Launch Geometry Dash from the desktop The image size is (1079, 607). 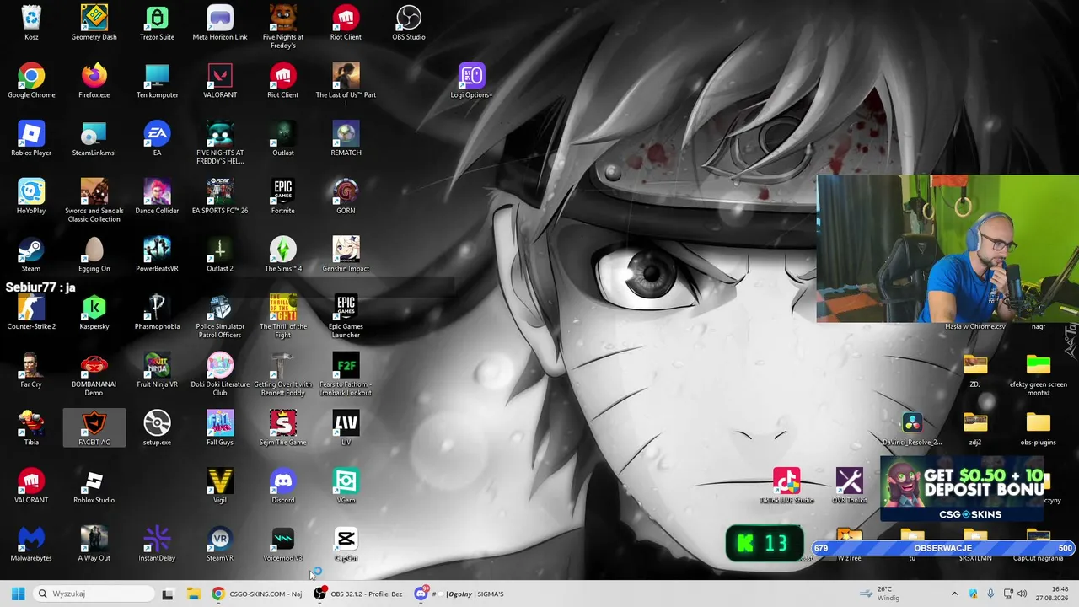[94, 23]
